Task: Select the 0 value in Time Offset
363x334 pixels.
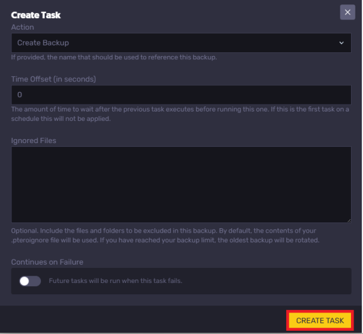Action: click(20, 95)
